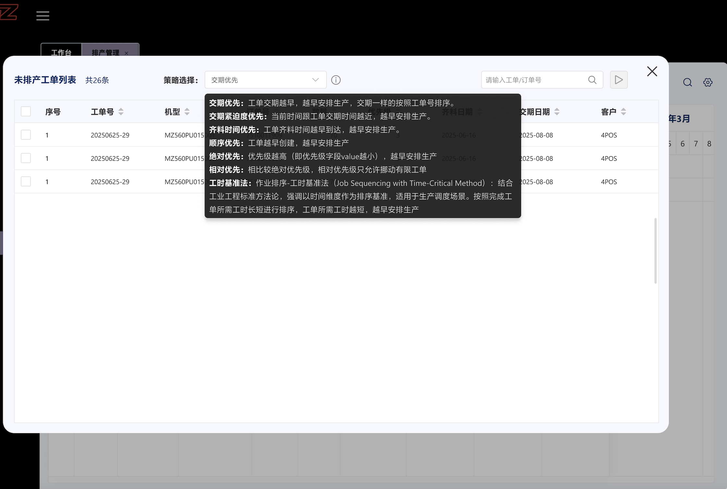Close the unscheduled work order dialog
This screenshot has width=727, height=489.
[652, 71]
